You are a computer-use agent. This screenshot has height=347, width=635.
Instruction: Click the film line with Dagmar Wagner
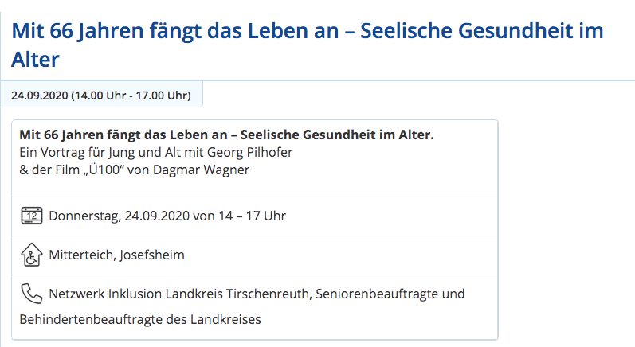[135, 170]
